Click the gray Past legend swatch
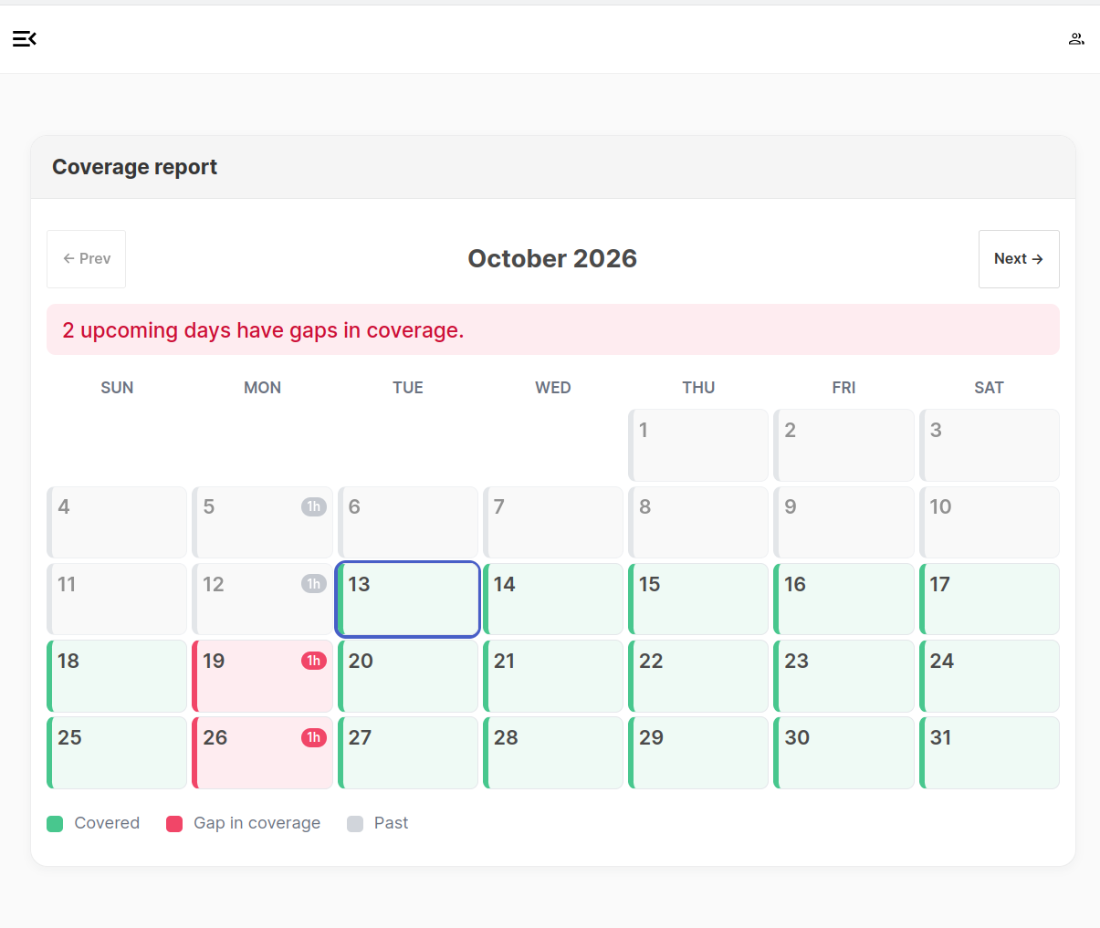The image size is (1100, 928). (x=355, y=824)
